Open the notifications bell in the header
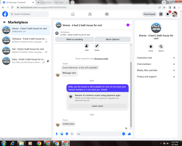Viewport: 182px width, 146px height. coord(168,14)
